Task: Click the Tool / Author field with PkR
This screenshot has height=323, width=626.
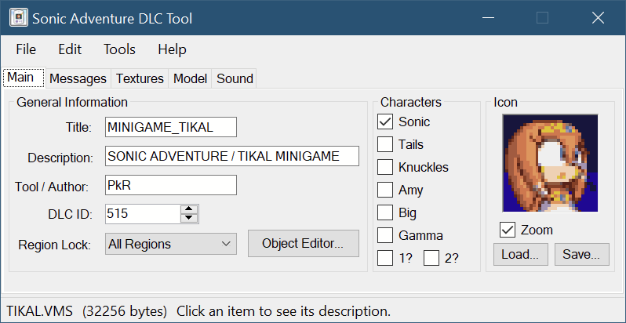Action: [x=171, y=185]
